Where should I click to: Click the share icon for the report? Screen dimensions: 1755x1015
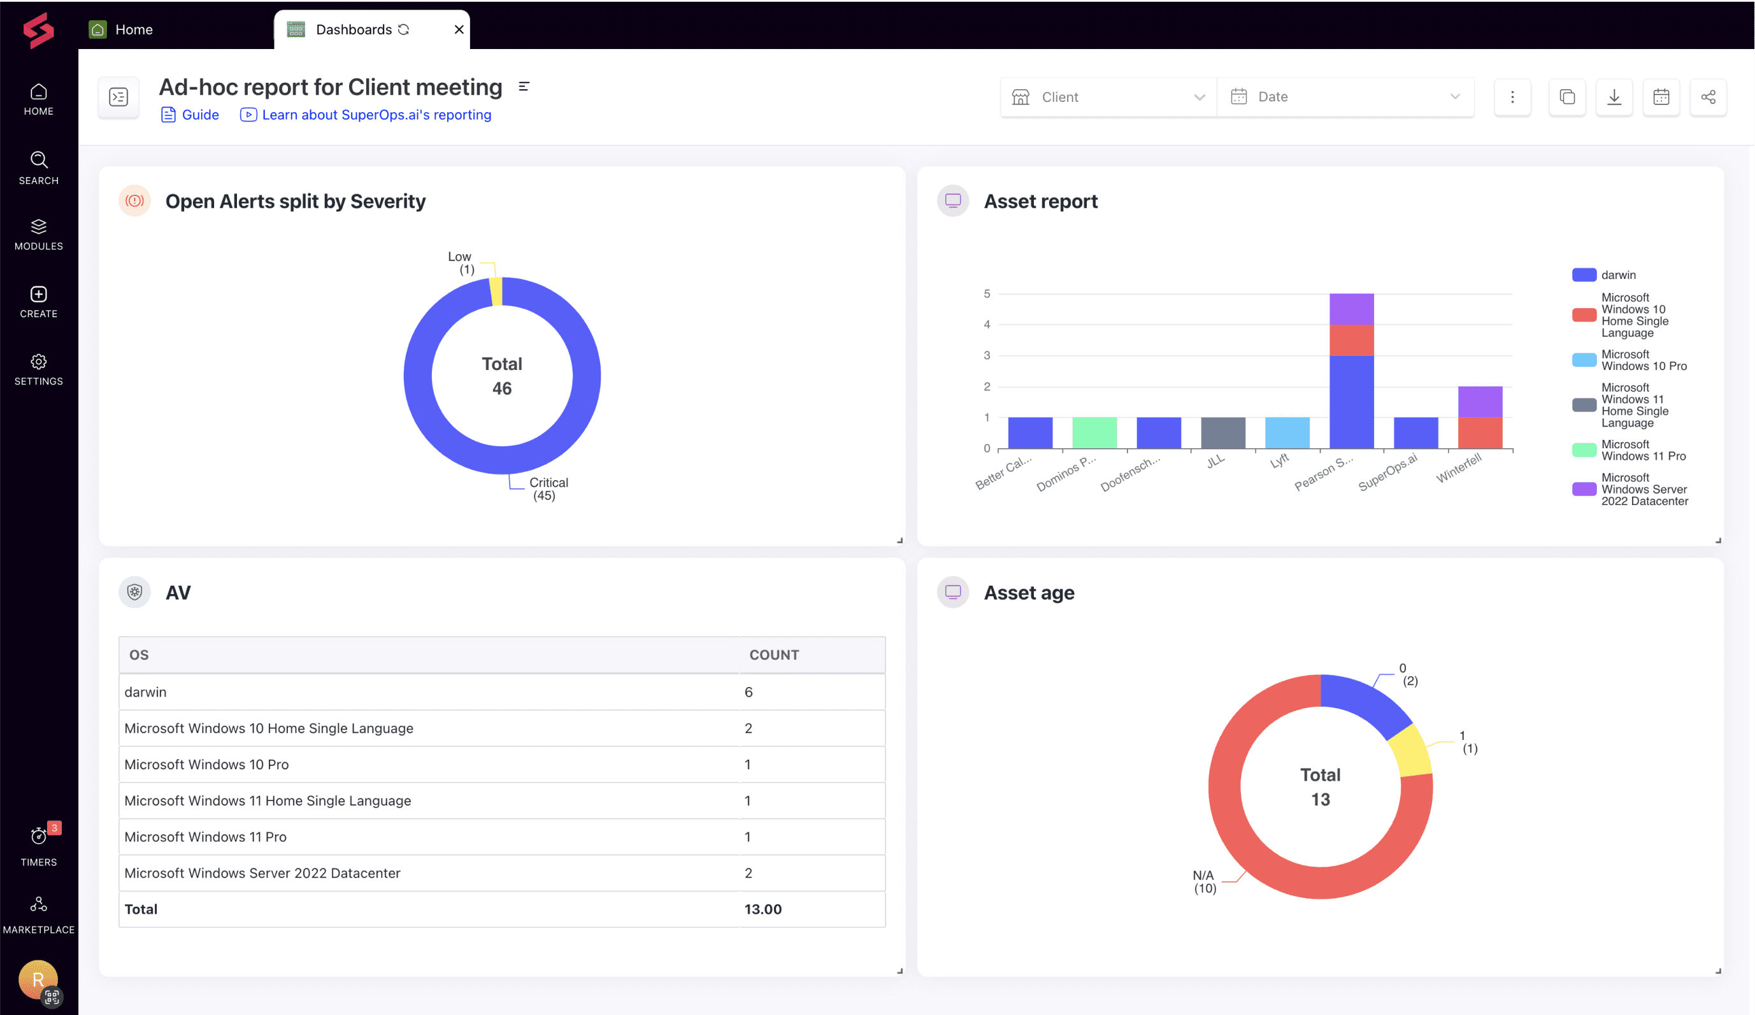pyautogui.click(x=1708, y=97)
